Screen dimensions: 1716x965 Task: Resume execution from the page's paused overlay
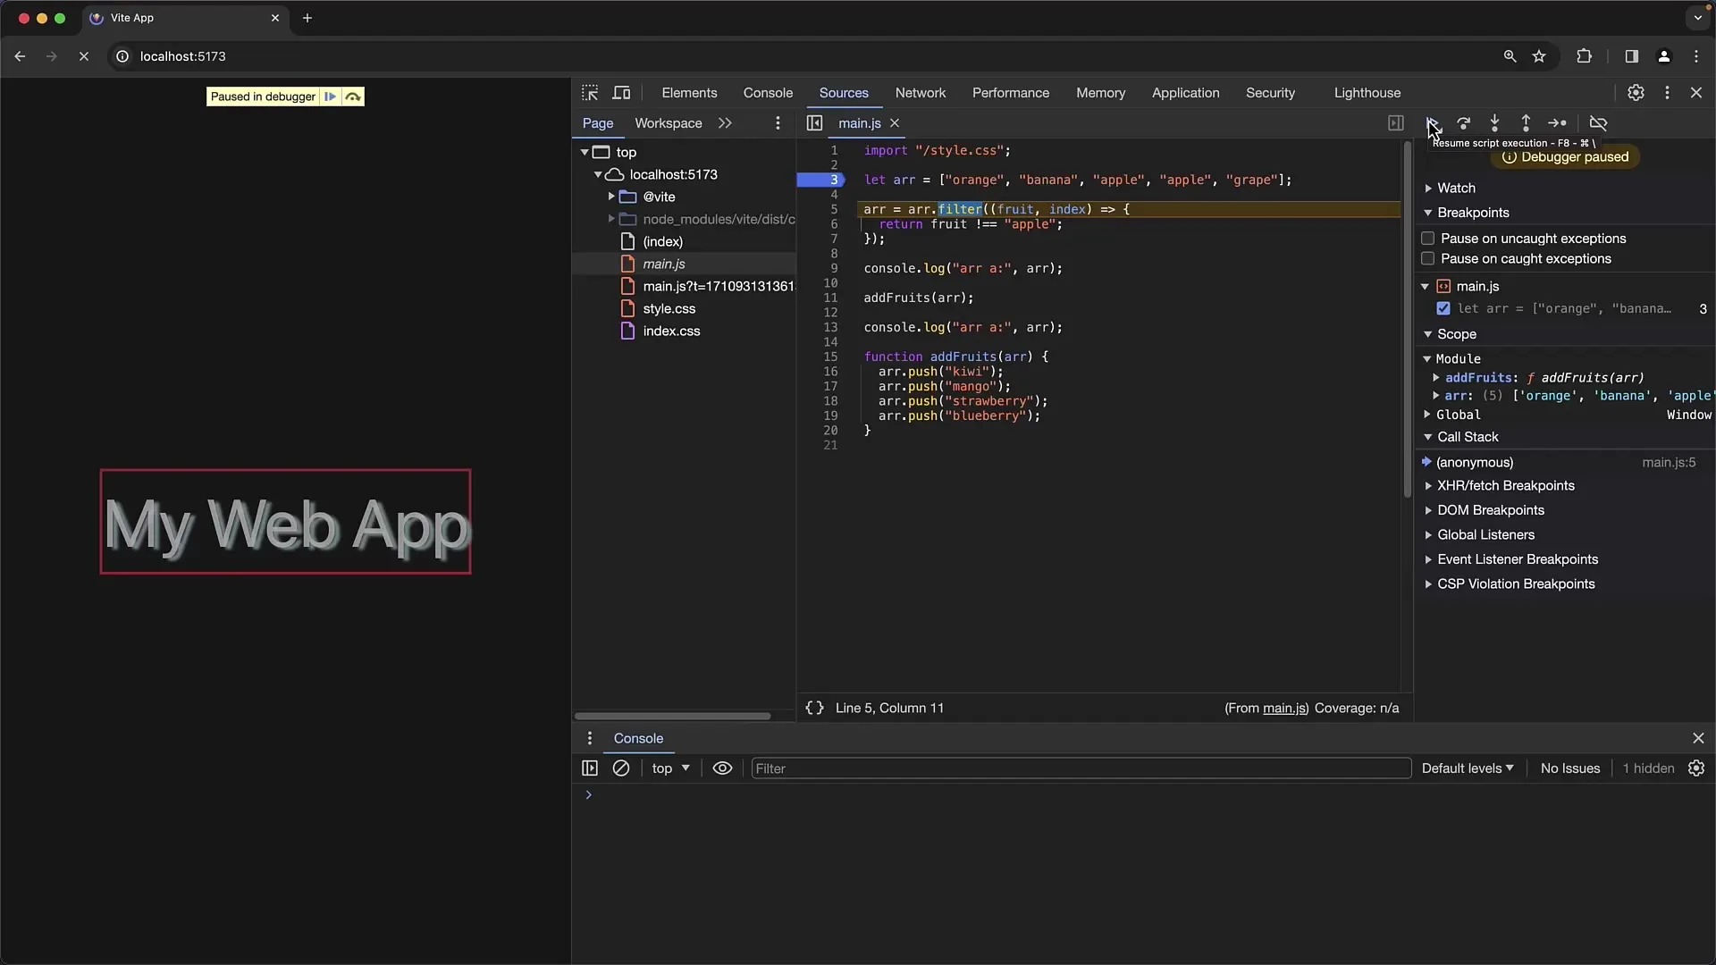pyautogui.click(x=331, y=96)
